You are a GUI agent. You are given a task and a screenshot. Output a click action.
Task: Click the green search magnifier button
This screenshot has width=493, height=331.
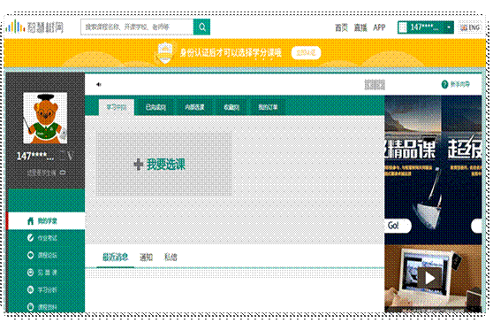[201, 27]
